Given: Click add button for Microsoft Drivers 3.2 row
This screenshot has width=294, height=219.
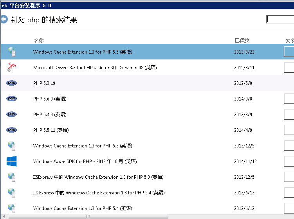Looking at the screenshot, I should pos(289,67).
